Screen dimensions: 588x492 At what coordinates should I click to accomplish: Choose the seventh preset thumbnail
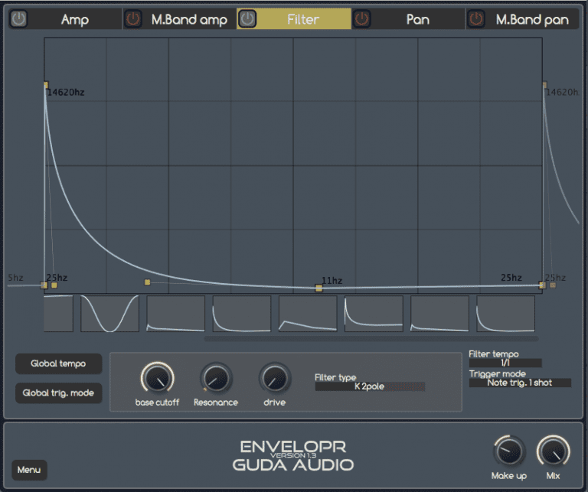[440, 314]
